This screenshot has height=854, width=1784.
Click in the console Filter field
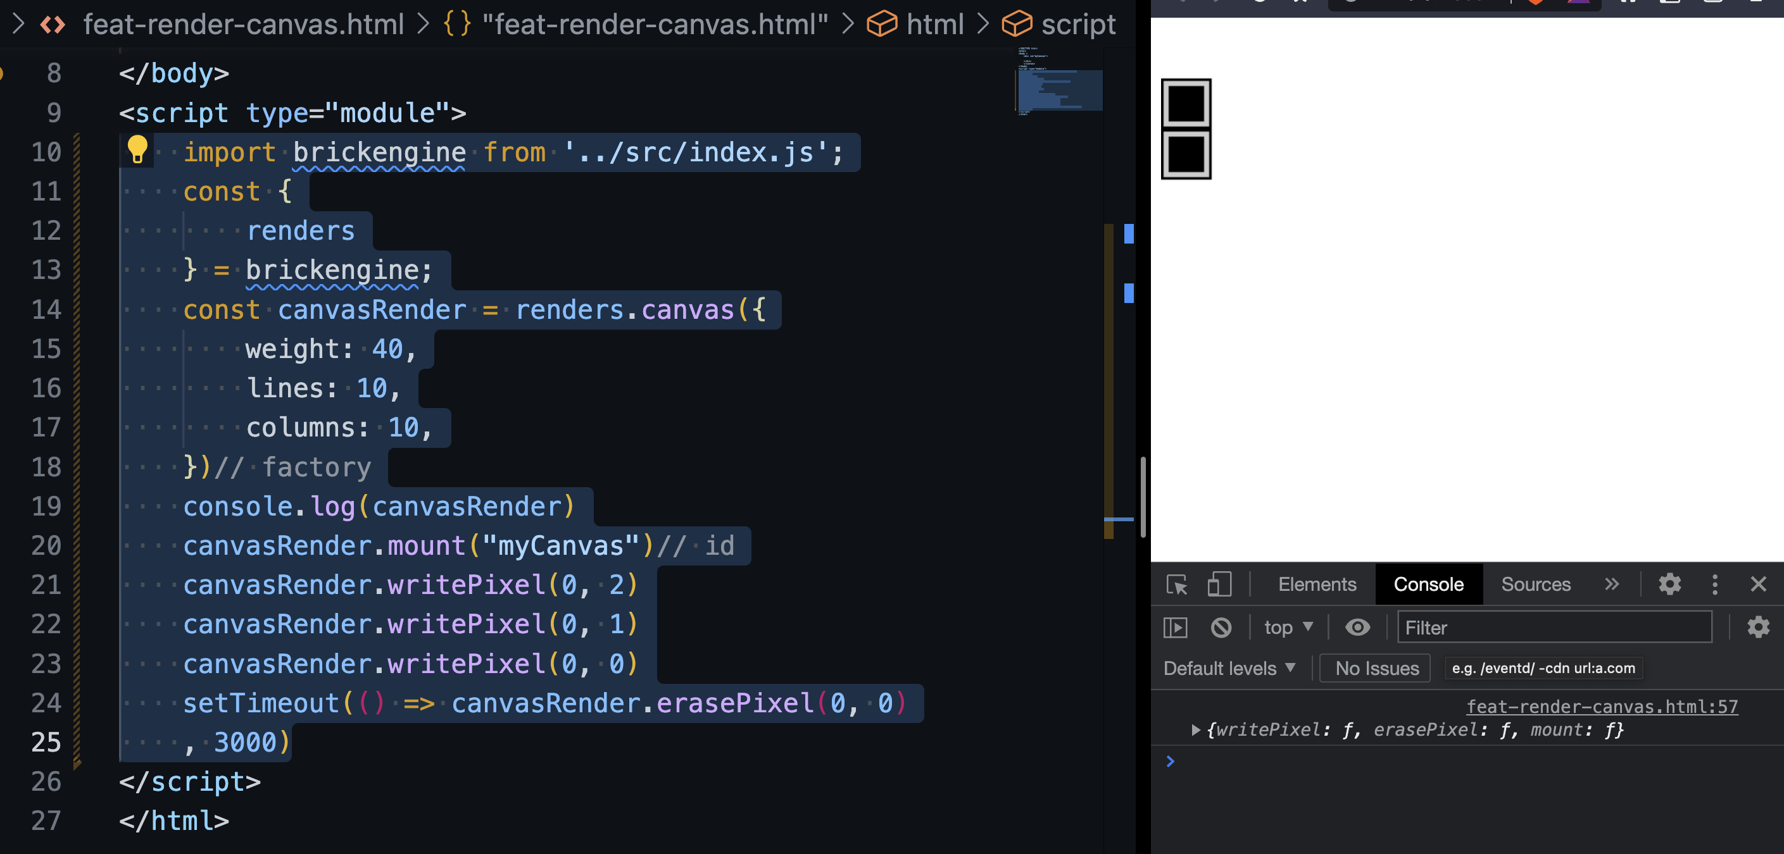click(1554, 628)
